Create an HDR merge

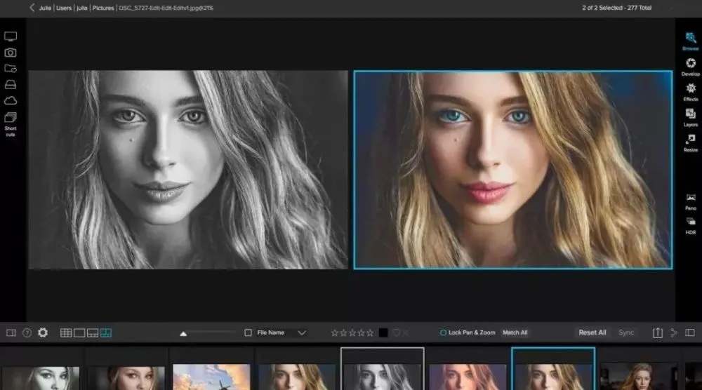pyautogui.click(x=690, y=225)
